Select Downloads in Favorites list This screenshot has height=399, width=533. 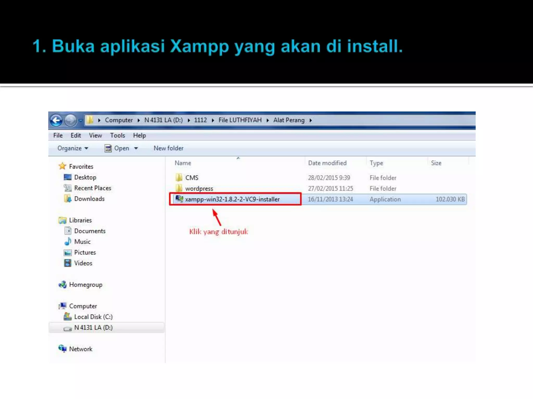[x=89, y=199]
